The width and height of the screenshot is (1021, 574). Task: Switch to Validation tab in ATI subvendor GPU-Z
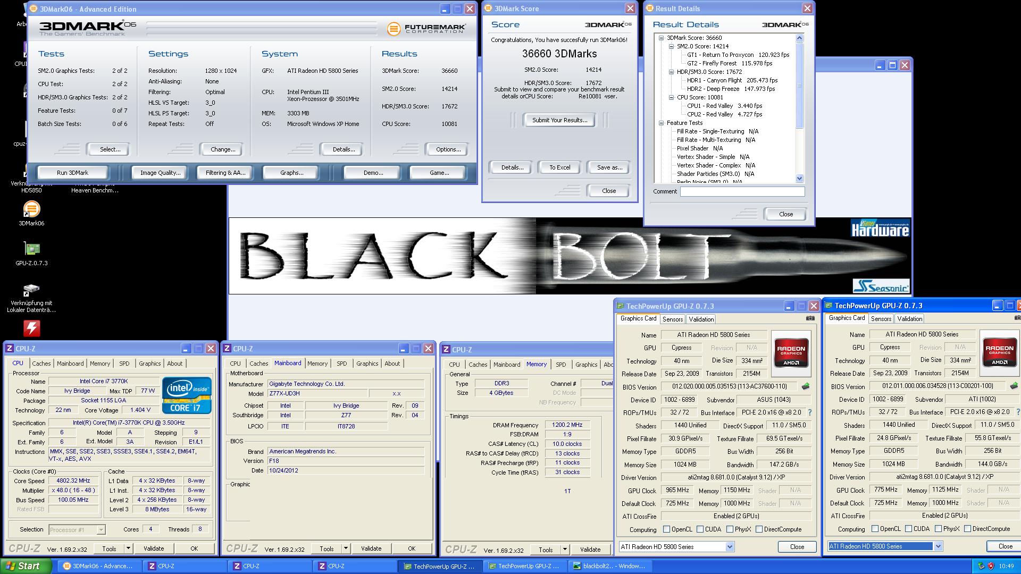click(x=909, y=319)
